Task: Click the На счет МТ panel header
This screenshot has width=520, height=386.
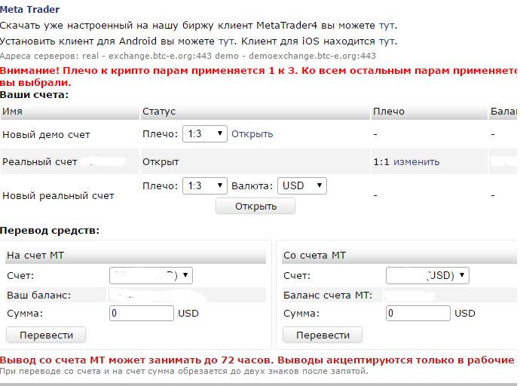Action: coord(136,256)
